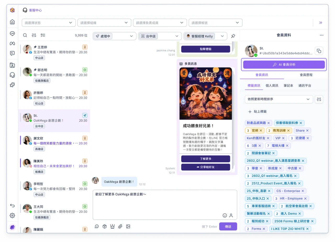335x242 pixels.
Task: Remove the Share tag
Action: click(x=307, y=130)
